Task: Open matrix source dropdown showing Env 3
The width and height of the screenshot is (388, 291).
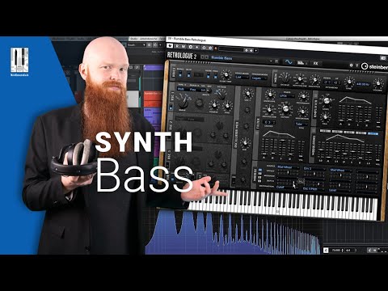Action: pos(314,168)
